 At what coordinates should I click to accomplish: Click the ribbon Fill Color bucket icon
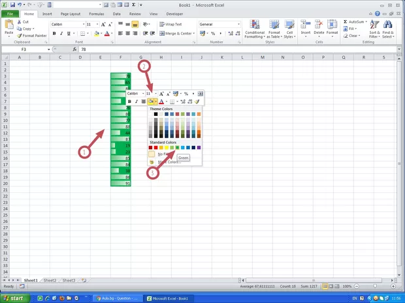tap(97, 33)
